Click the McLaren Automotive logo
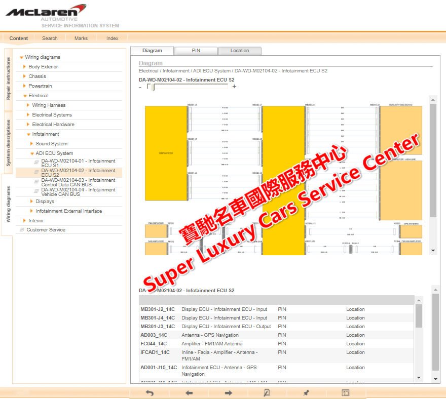Screen dimensions: 446x399 tap(46, 13)
